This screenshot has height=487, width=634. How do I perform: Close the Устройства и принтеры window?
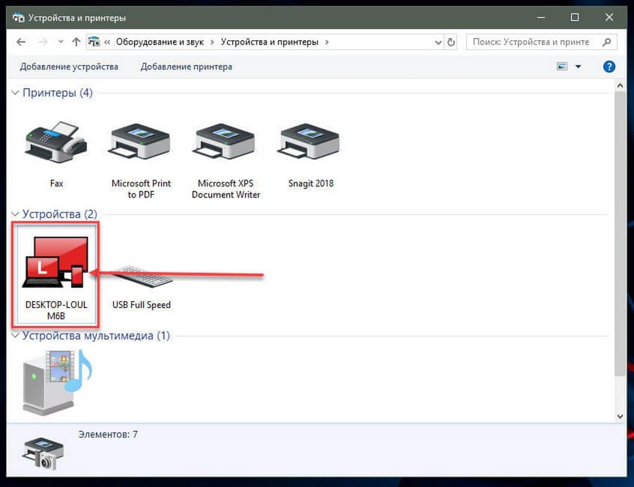609,17
